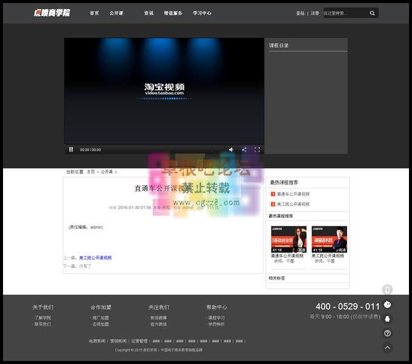Enter fullscreen using the player's fullscreen icon

(x=257, y=150)
